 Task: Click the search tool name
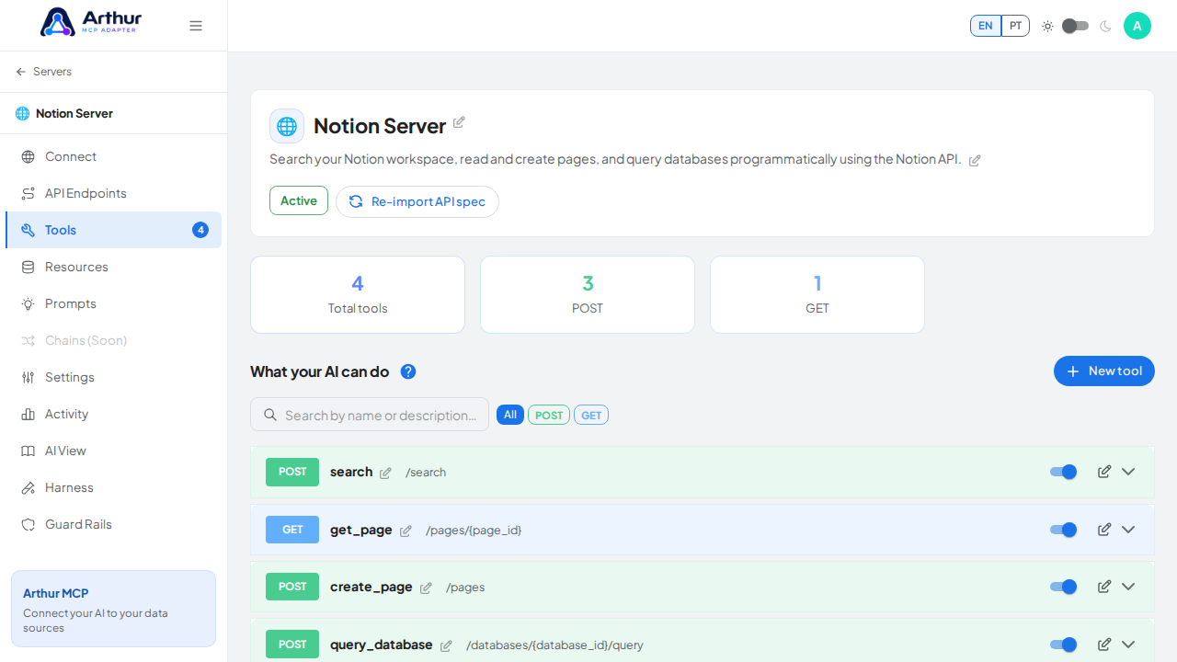[x=351, y=472]
